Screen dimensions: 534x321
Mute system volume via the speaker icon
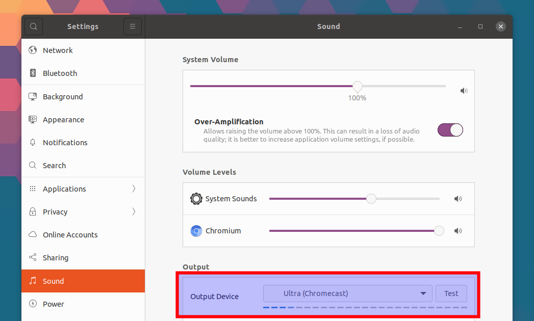[464, 90]
